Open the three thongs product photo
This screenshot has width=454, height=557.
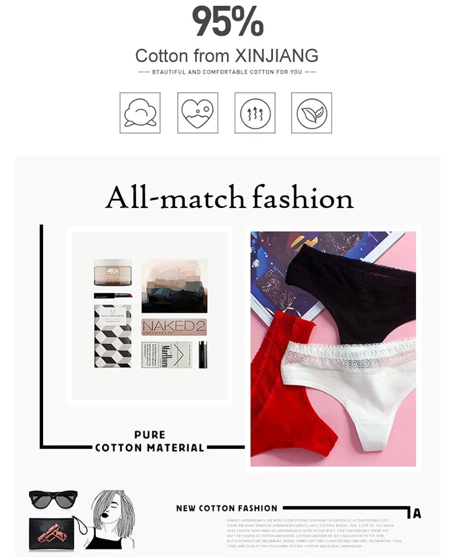click(333, 349)
